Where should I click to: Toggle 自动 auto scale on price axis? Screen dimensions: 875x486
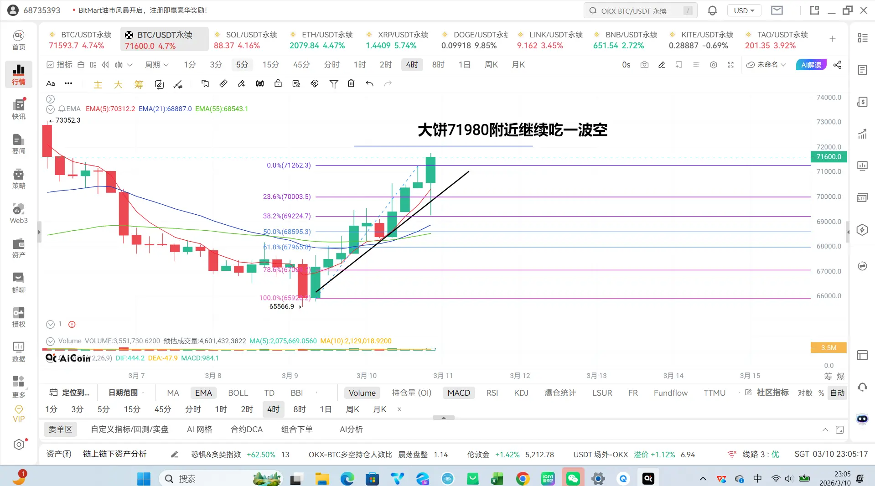(x=837, y=393)
